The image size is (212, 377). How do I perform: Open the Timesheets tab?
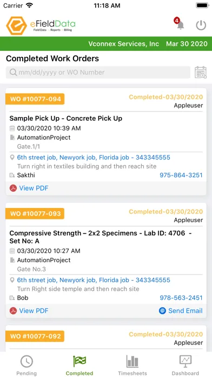132,365
